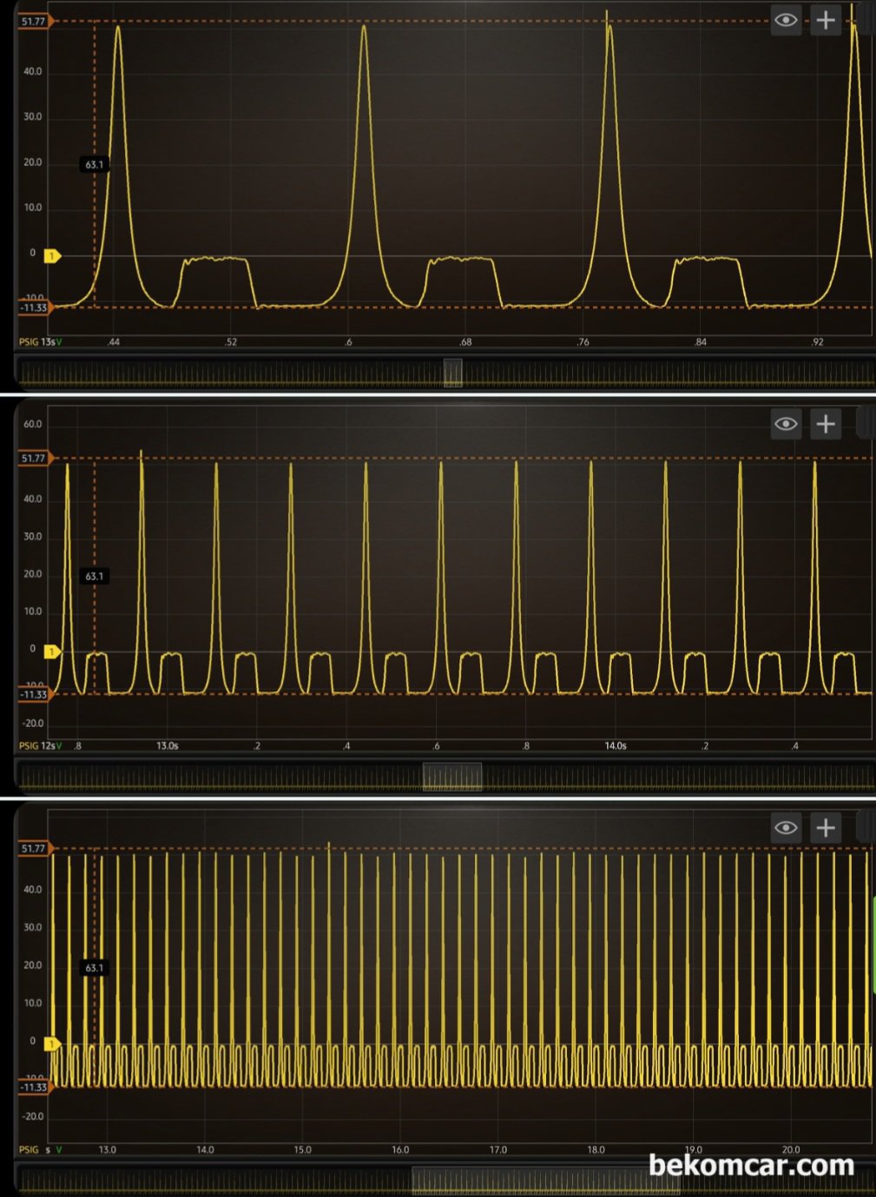The height and width of the screenshot is (1197, 876).
Task: Click the plus icon in the top graph
Action: click(826, 20)
